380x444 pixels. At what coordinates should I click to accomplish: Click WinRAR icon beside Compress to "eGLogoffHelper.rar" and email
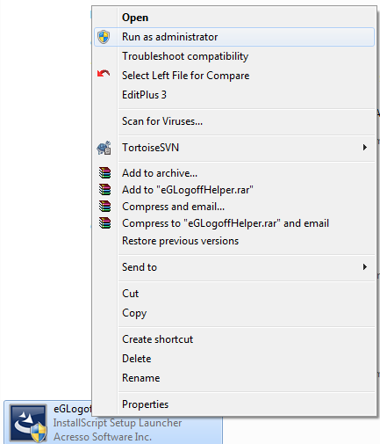point(104,223)
